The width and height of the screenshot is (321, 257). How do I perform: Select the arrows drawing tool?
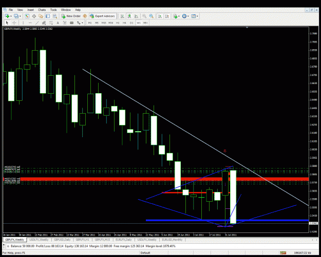point(79,23)
